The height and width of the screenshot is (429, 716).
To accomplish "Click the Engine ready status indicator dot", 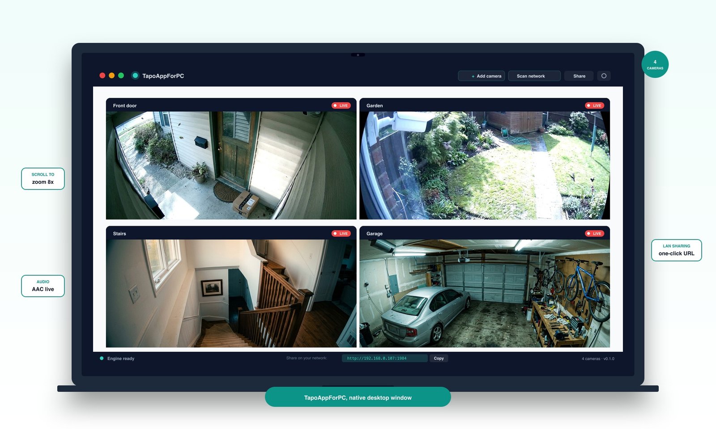I will click(102, 358).
